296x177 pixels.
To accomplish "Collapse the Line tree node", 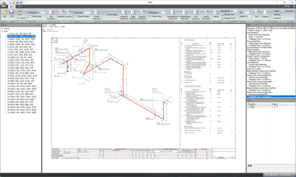I will point(2,31).
